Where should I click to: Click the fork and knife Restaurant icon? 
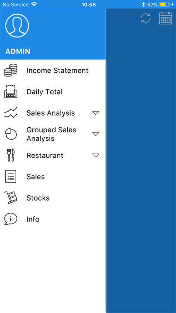(12, 155)
